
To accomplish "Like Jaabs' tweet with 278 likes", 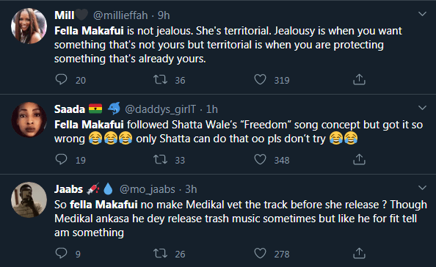I will coord(260,253).
